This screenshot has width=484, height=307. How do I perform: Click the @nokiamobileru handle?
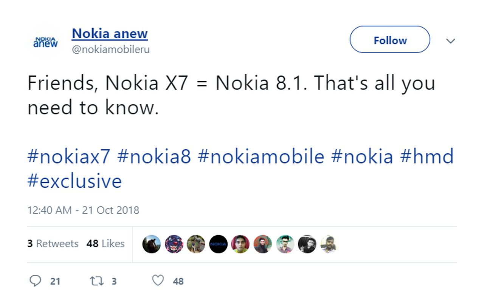click(111, 49)
